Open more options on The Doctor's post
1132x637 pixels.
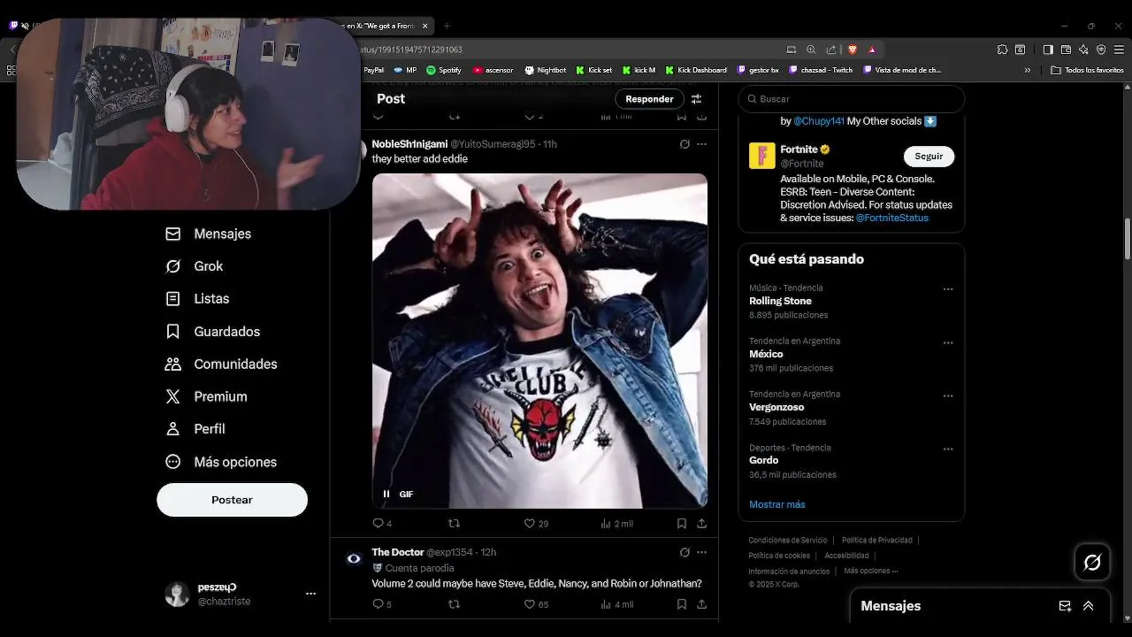pyautogui.click(x=701, y=552)
